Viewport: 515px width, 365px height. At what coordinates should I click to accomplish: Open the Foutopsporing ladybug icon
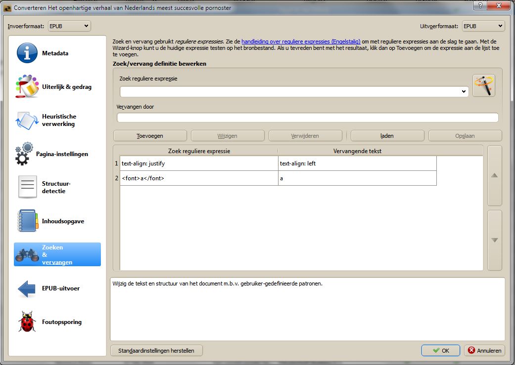tap(27, 322)
